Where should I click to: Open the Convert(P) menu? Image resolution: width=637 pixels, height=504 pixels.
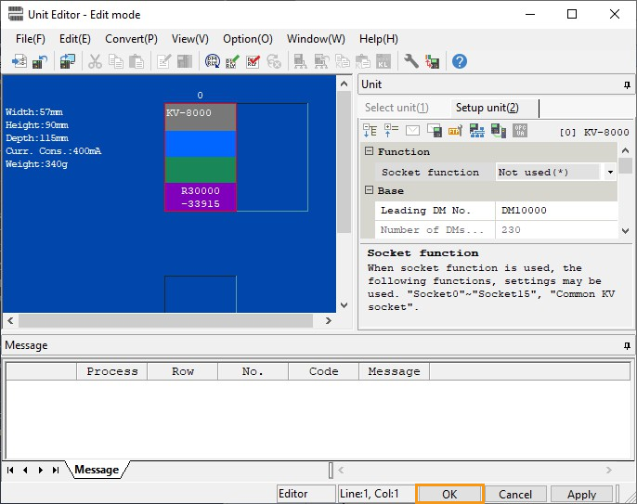pos(131,39)
